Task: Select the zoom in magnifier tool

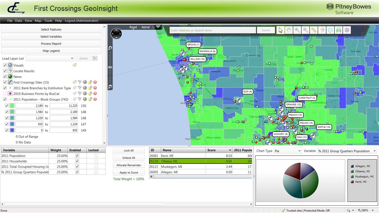Action: point(297,30)
